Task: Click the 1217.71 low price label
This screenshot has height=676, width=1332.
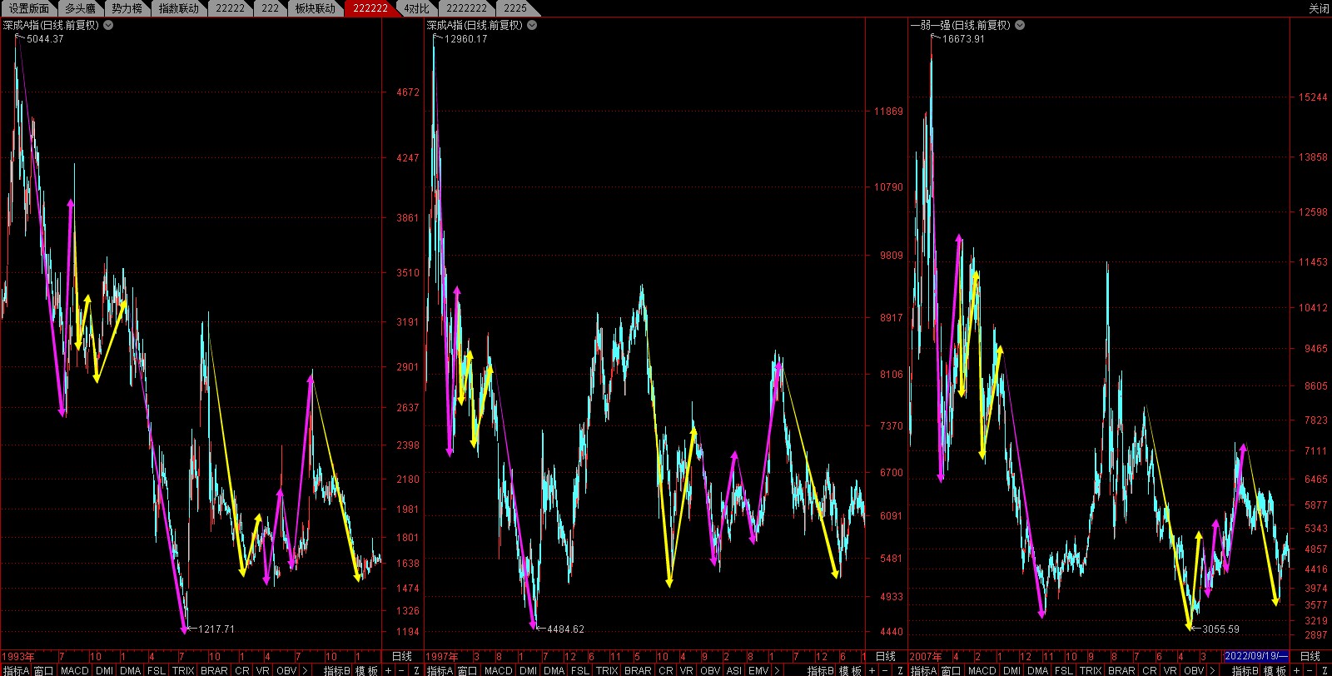Action: 216,629
